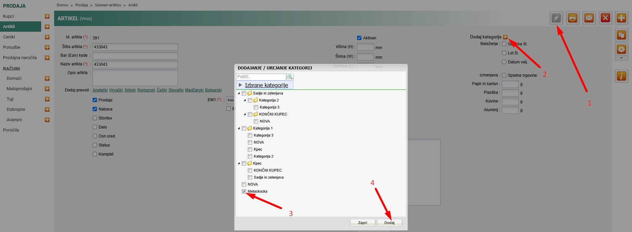Screen dimensions: 632x232
Task: Open Dodaj kategorije plus icon
Action: [505, 37]
